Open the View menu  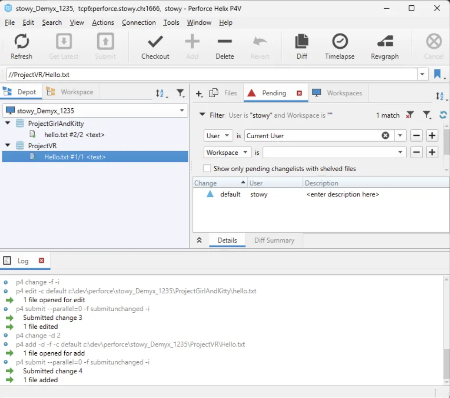pos(77,22)
